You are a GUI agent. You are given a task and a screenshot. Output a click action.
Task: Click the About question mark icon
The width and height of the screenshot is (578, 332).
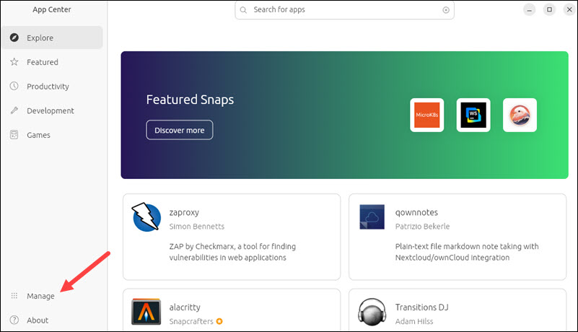(14, 320)
